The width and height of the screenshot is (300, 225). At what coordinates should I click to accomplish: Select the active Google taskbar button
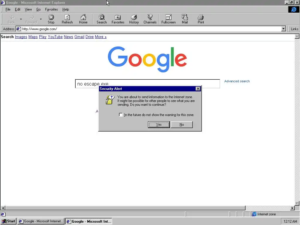click(89, 221)
